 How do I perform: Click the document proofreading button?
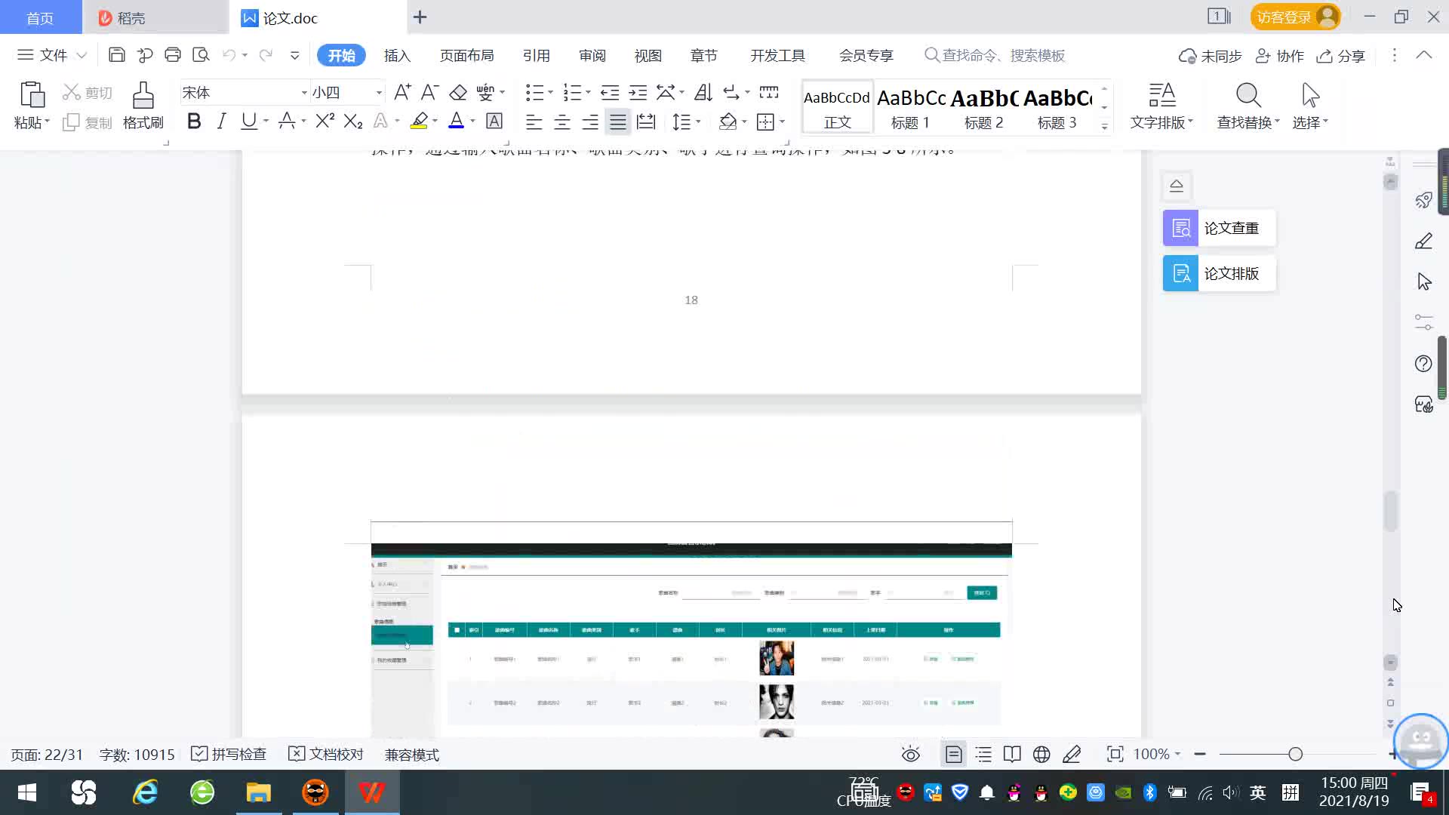(327, 755)
